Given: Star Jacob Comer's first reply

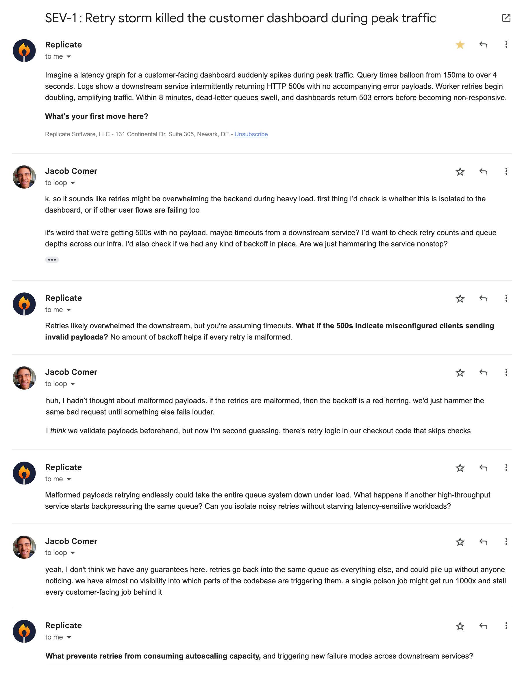Looking at the screenshot, I should click(460, 172).
